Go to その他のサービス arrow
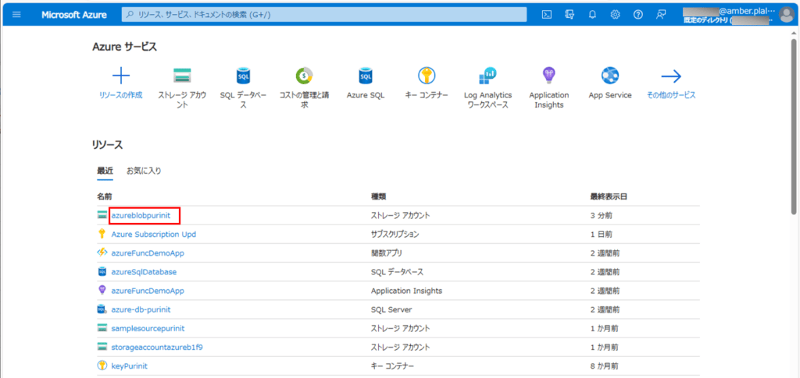The height and width of the screenshot is (378, 800). click(x=671, y=76)
